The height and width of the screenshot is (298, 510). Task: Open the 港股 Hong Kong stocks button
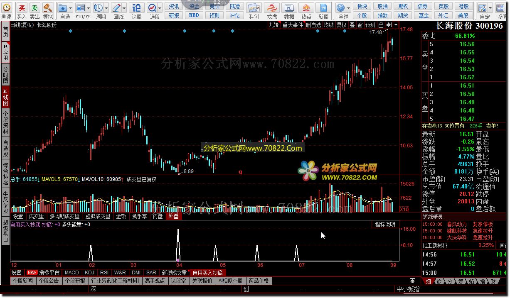pyautogui.click(x=464, y=6)
